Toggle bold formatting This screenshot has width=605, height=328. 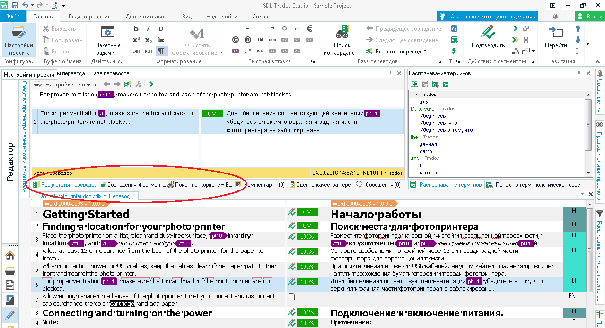tap(136, 29)
